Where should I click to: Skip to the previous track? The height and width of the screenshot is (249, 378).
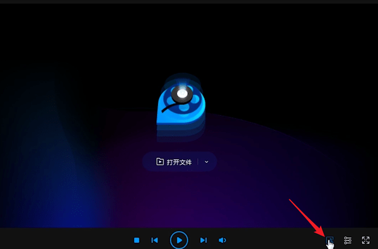coord(154,240)
